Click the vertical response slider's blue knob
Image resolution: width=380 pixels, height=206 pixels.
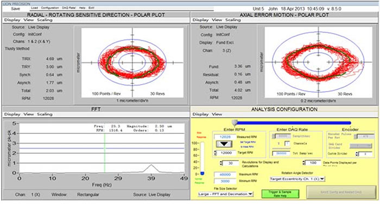202,173
